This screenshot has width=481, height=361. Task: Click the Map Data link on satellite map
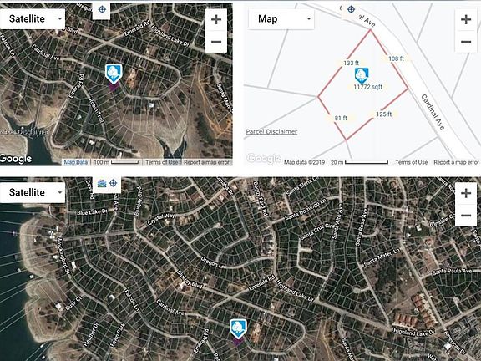(76, 162)
